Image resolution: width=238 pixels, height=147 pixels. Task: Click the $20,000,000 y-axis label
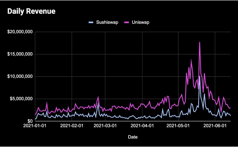[x=20, y=32]
